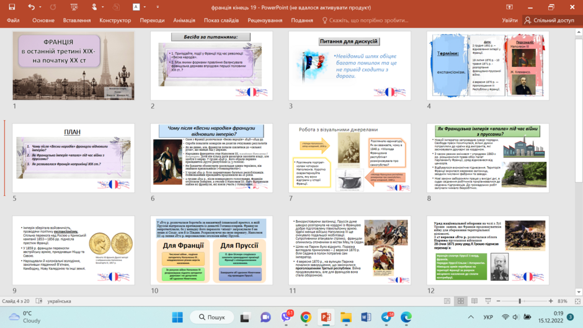Switch to the Основне ribbon tab
The width and height of the screenshot is (583, 328).
click(x=43, y=20)
